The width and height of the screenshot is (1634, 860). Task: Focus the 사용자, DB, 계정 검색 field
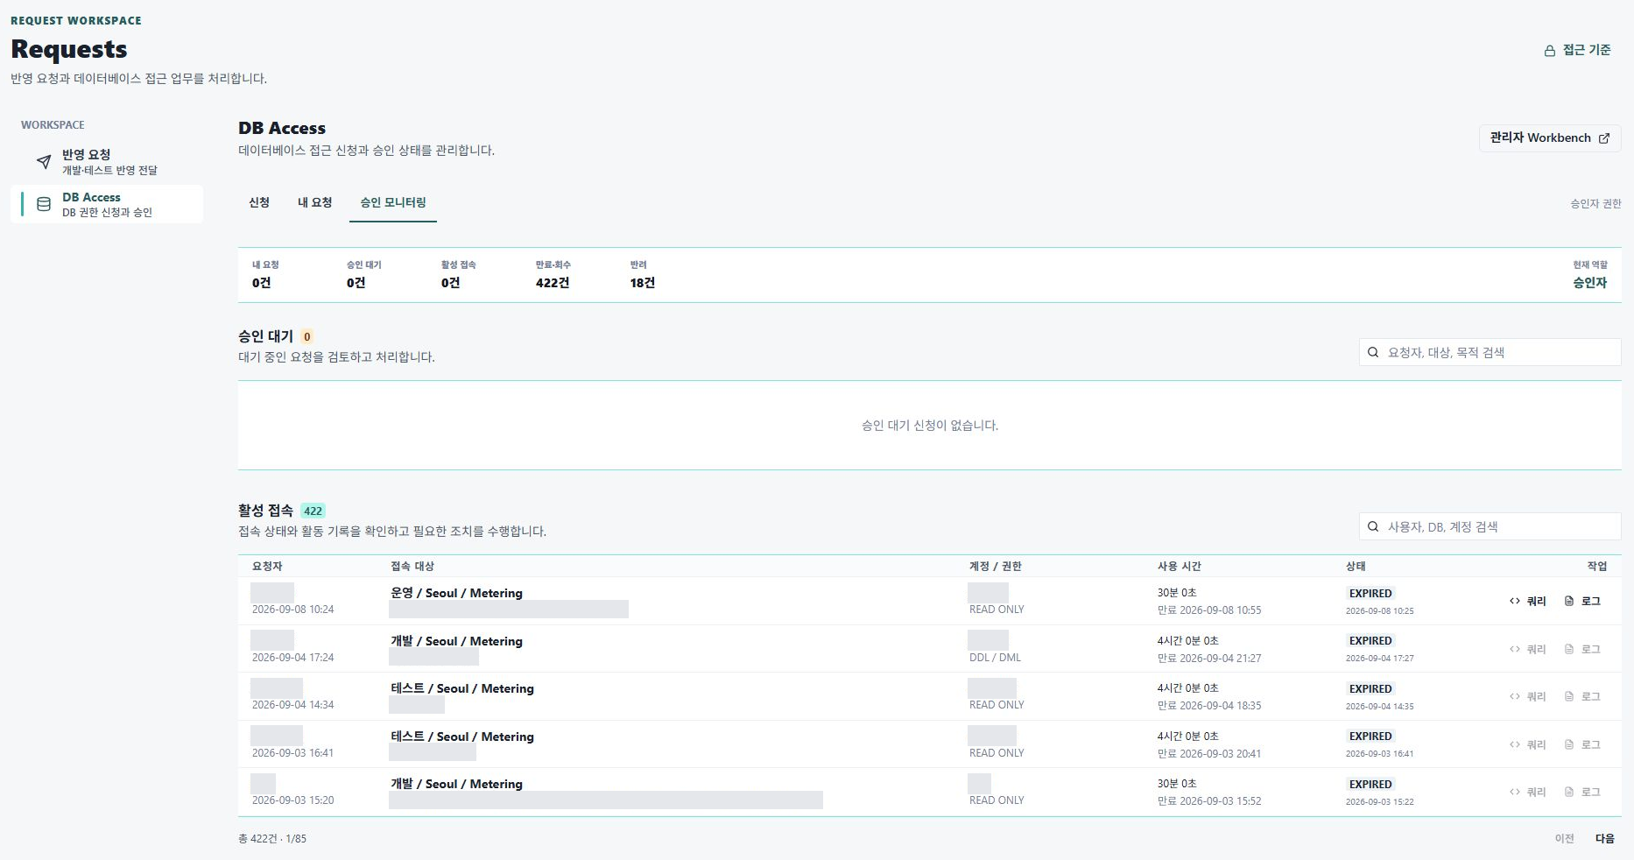click(x=1490, y=526)
